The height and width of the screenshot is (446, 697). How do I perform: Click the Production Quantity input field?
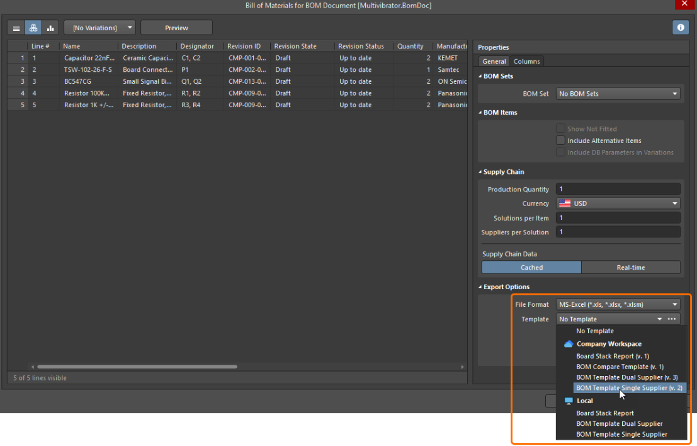coord(618,189)
